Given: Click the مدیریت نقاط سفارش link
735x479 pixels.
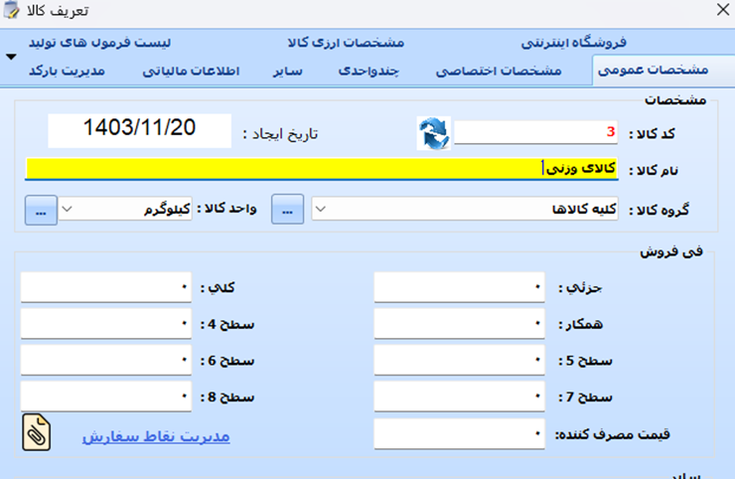Looking at the screenshot, I should point(155,435).
